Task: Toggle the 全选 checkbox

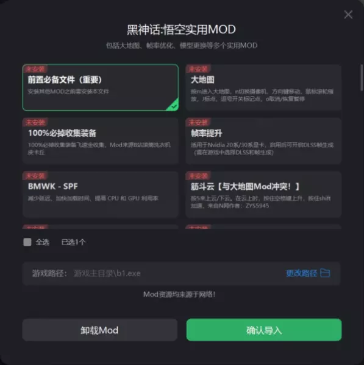Action: tap(27, 242)
